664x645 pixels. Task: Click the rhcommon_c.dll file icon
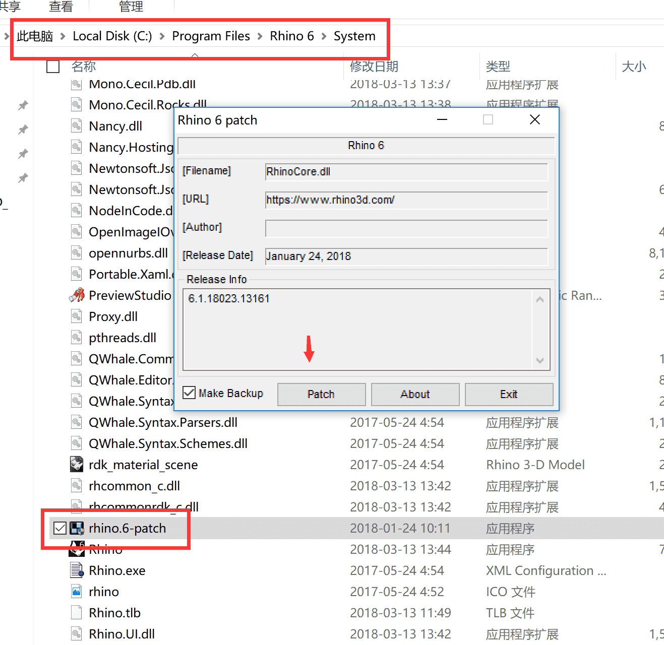coord(77,486)
